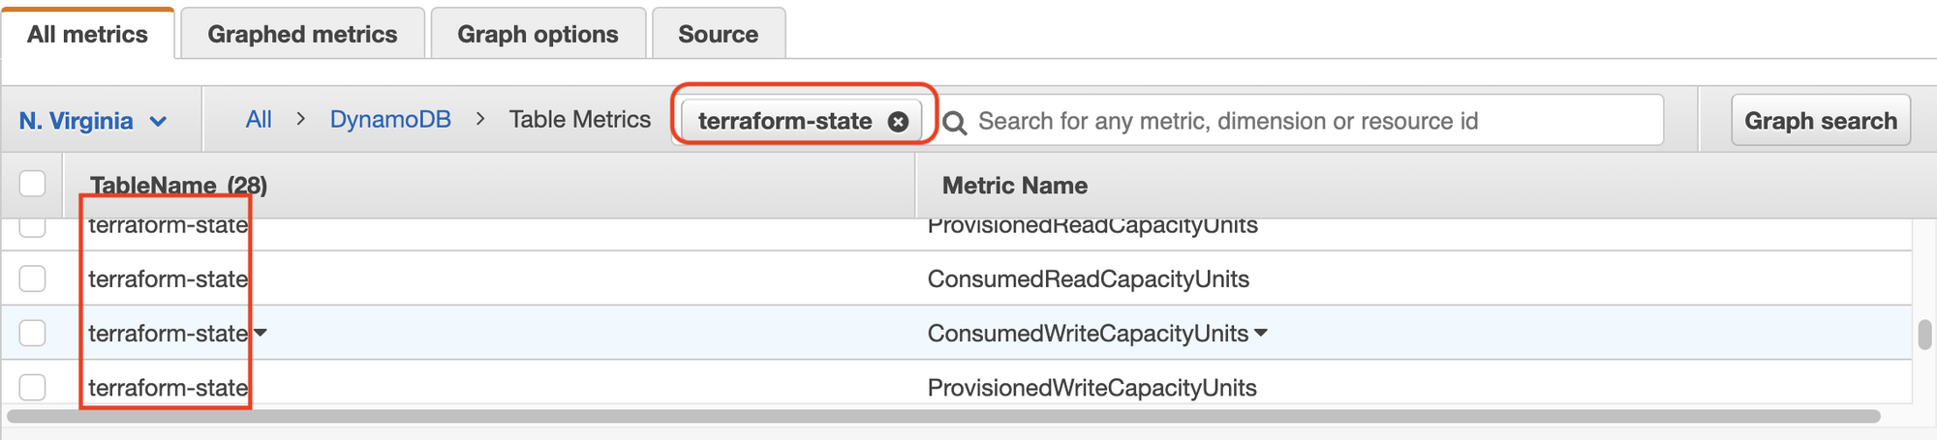1937x440 pixels.
Task: Click terraform-state in ConsumedReadCapacityUnits row
Action: (169, 279)
